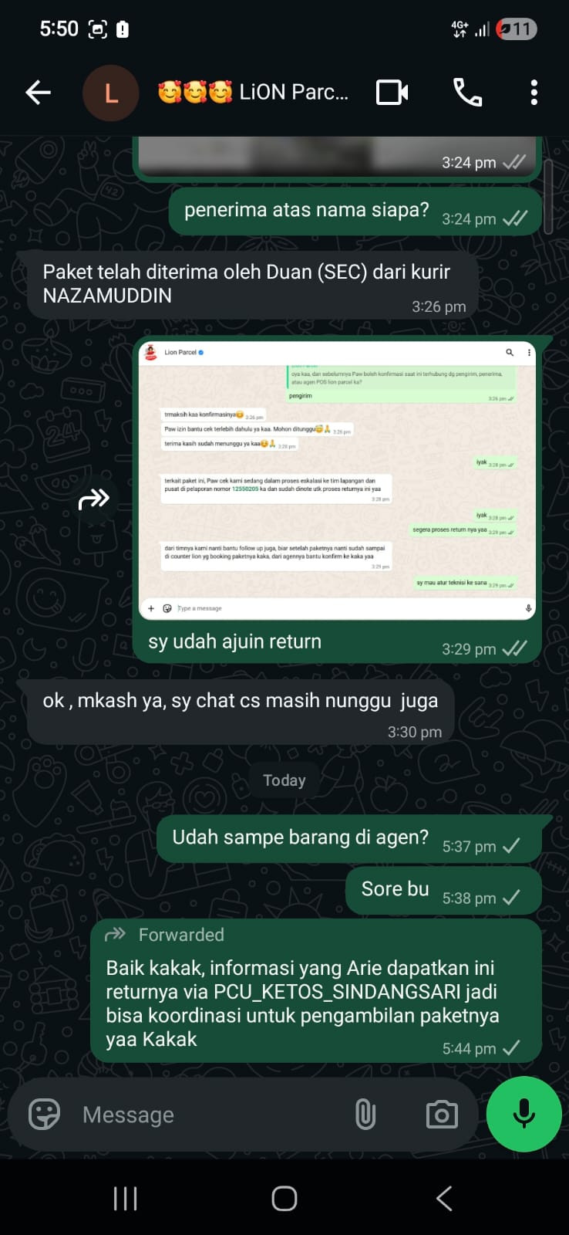Tap the back arrow to leave chat
Image resolution: width=569 pixels, height=1235 pixels.
38,93
